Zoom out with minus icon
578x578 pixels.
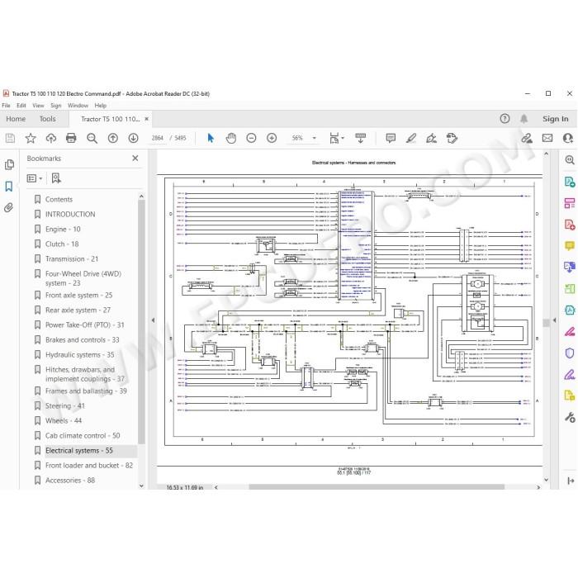(251, 138)
